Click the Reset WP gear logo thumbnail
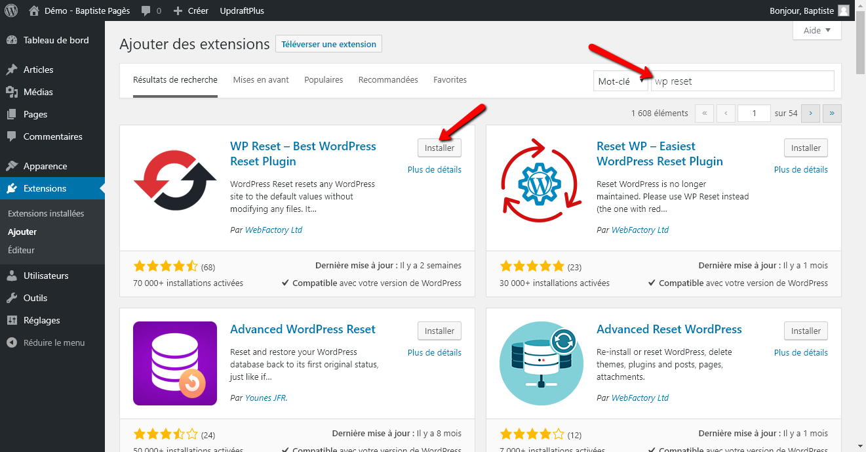This screenshot has width=866, height=452. coord(541,180)
